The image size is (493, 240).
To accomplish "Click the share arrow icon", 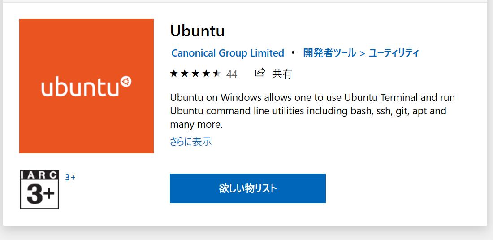I will (260, 73).
